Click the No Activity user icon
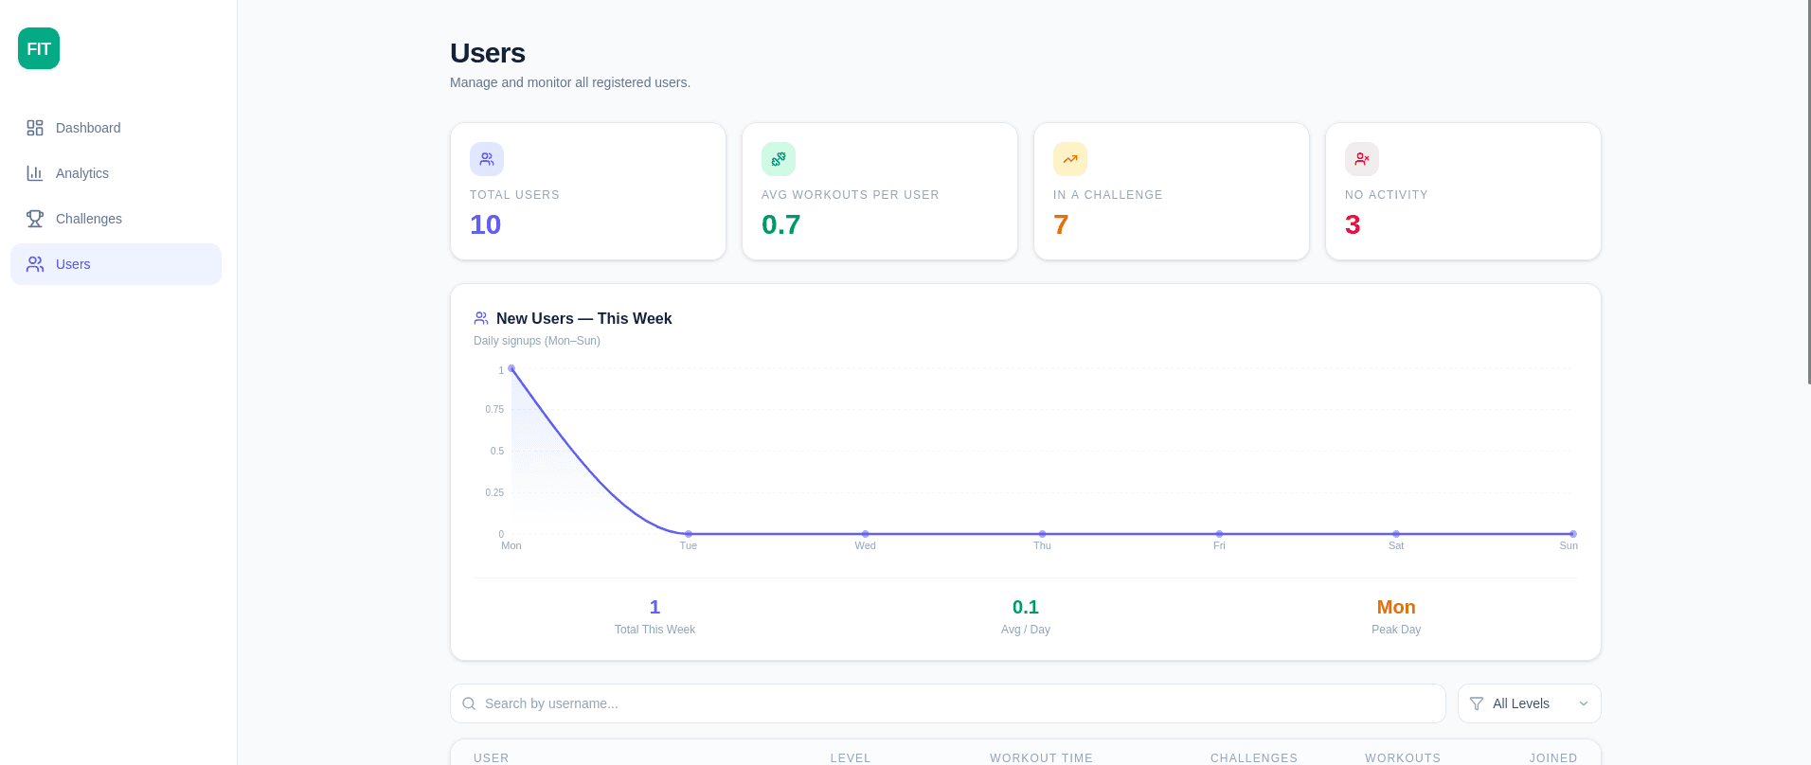This screenshot has height=765, width=1811. point(1362,159)
